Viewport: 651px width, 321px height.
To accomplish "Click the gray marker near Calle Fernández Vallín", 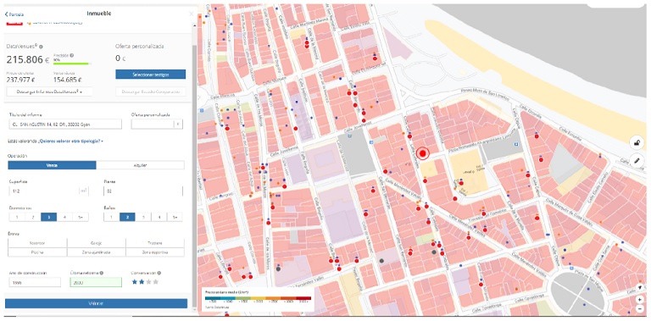I will pyautogui.click(x=278, y=268).
